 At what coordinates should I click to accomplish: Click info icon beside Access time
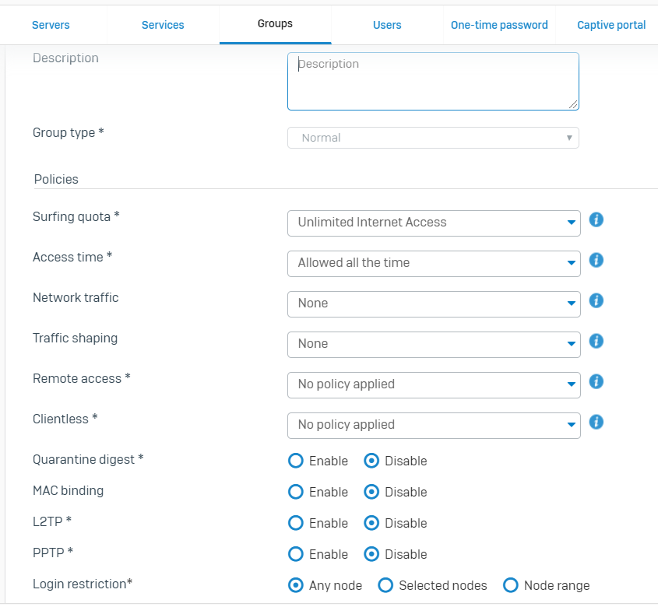tap(596, 261)
